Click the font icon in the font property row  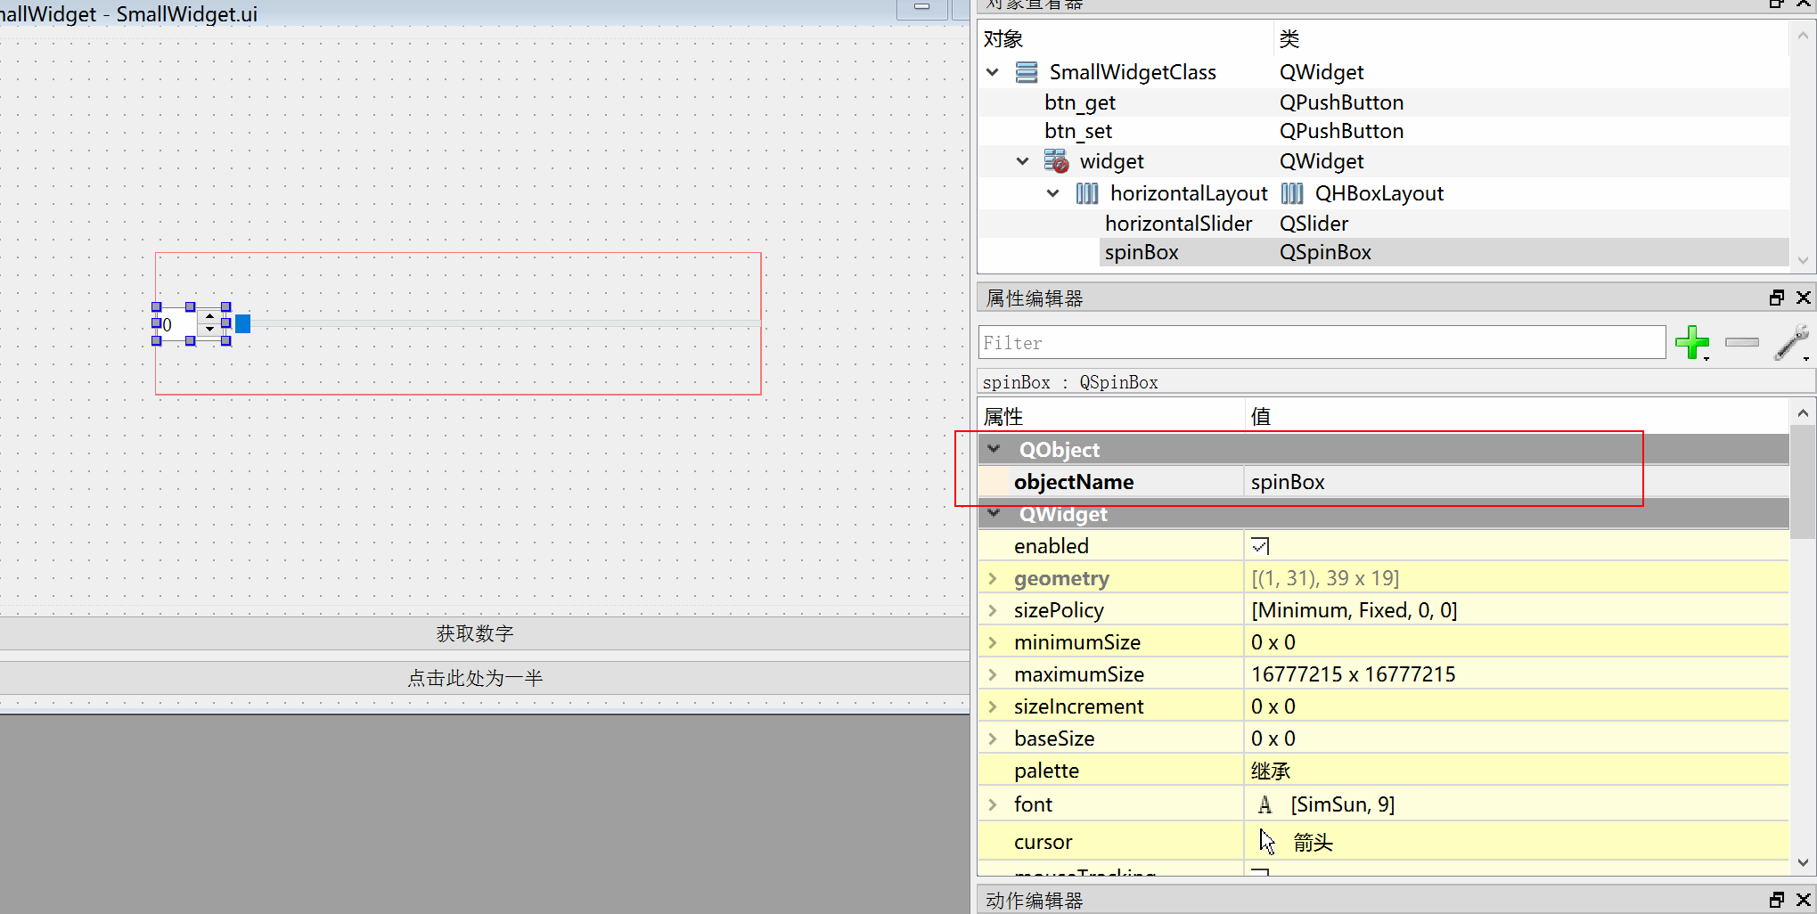click(x=1265, y=804)
